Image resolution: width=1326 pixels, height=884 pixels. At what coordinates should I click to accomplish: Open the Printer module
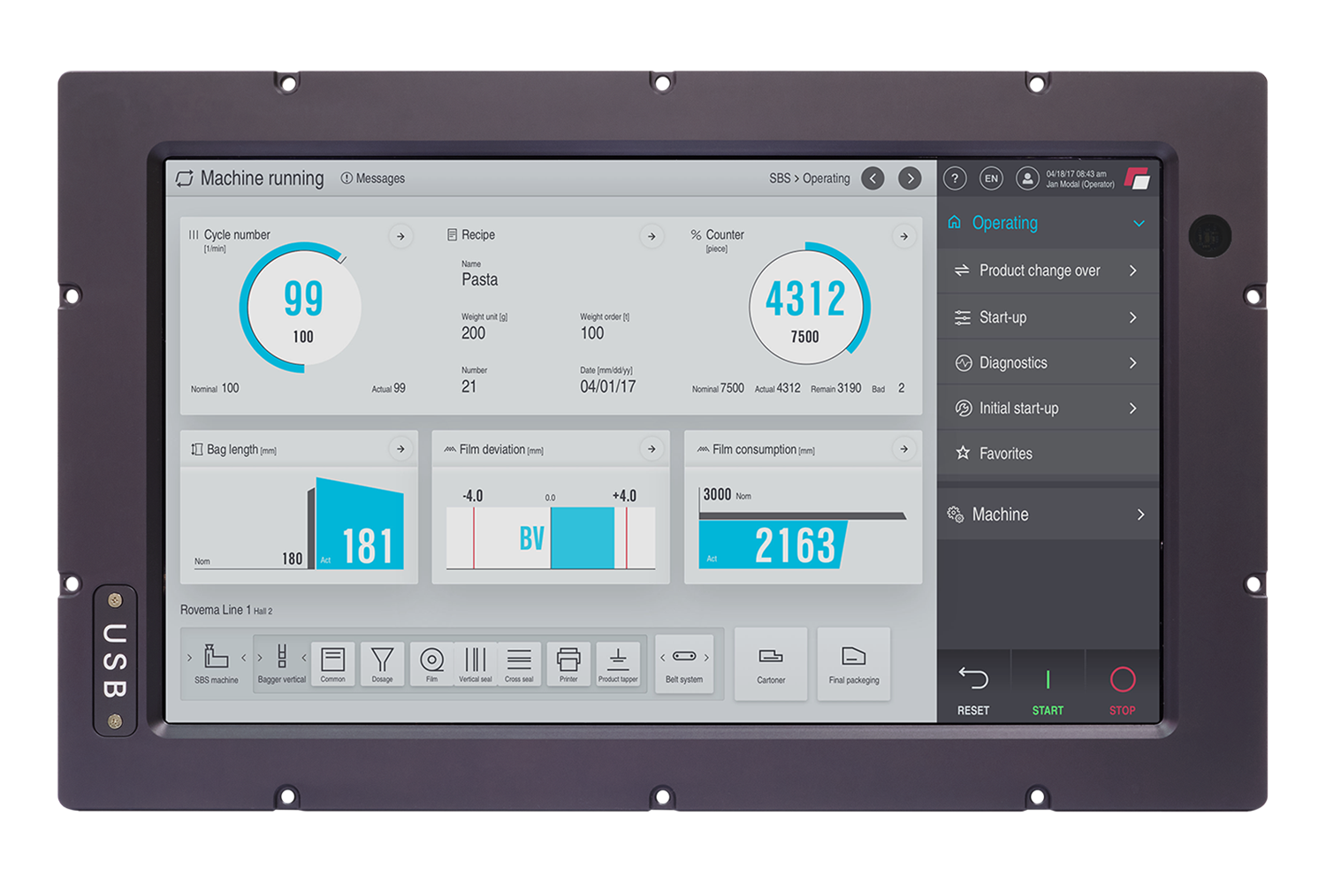coord(568,664)
